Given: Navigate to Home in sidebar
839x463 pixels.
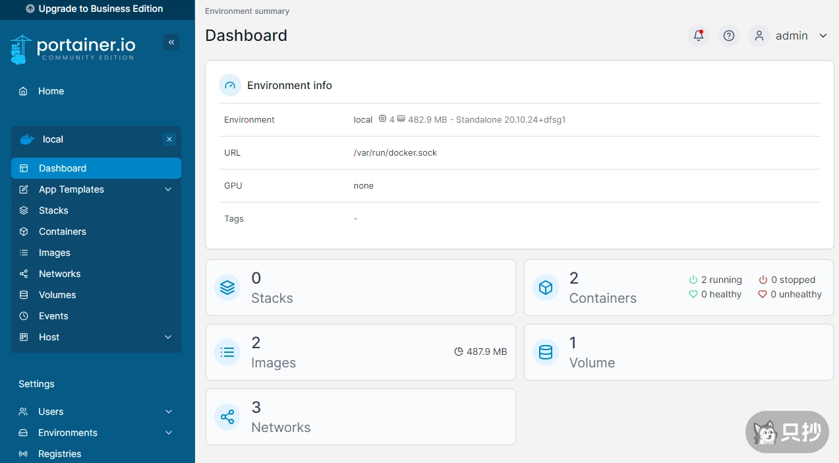Looking at the screenshot, I should pos(51,91).
